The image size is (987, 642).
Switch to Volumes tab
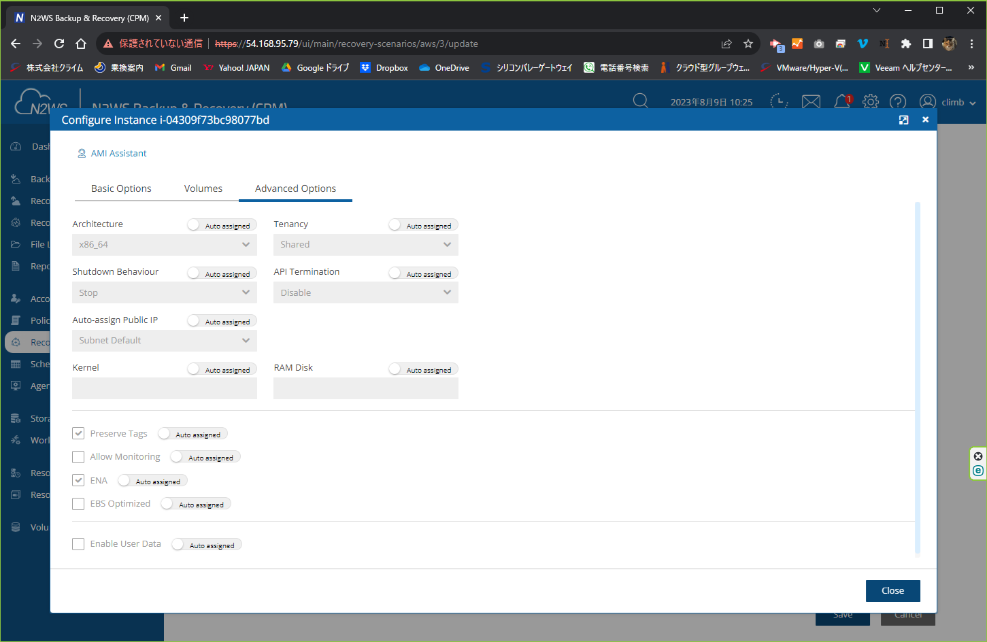coord(203,188)
